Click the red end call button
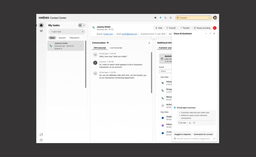 coord(215,28)
